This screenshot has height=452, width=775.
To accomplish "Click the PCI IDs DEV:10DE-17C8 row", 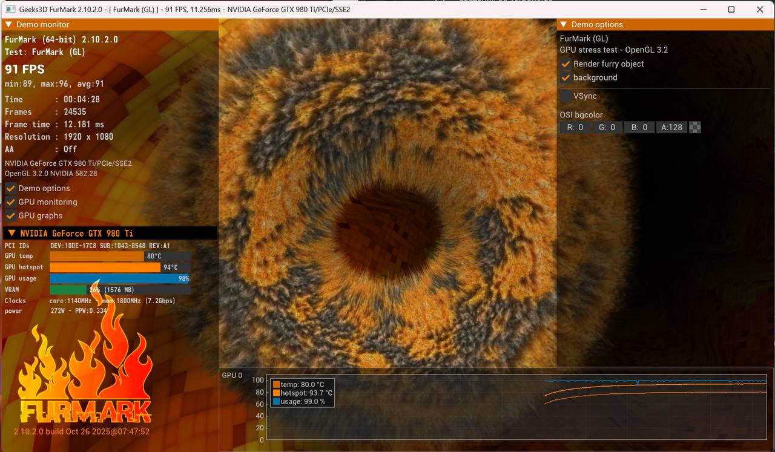I will 87,246.
